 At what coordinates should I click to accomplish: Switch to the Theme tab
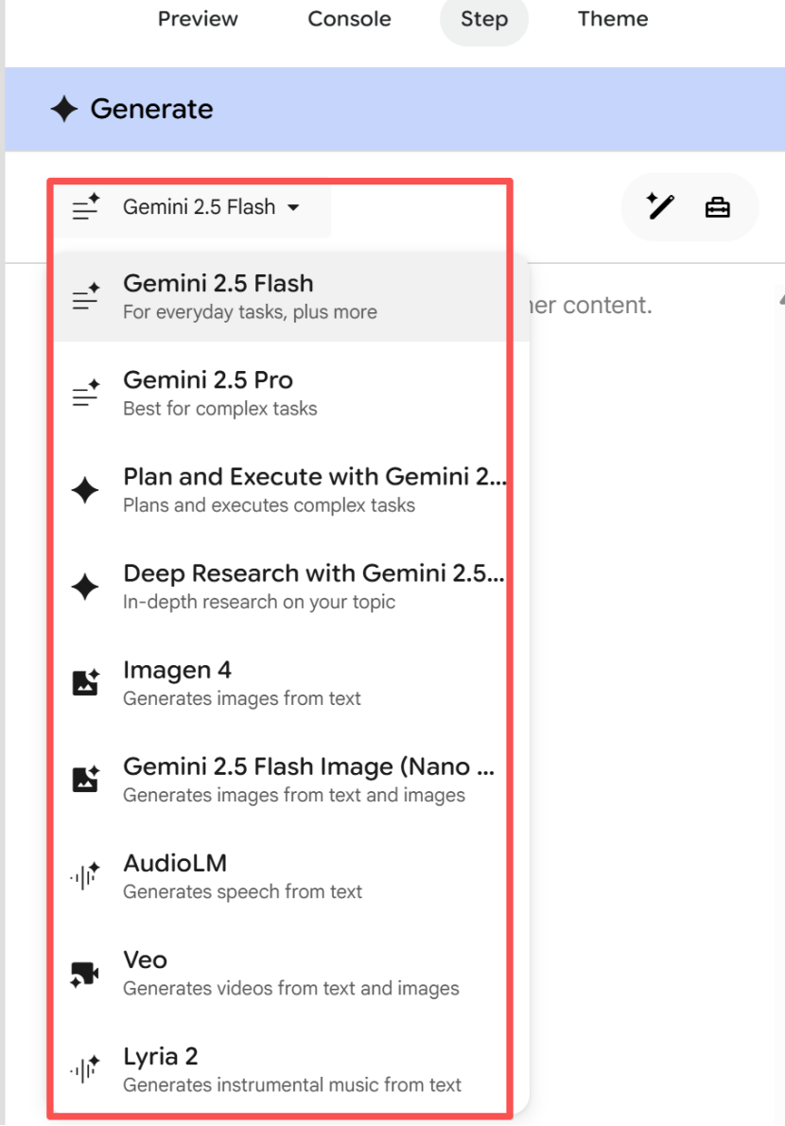(x=613, y=19)
